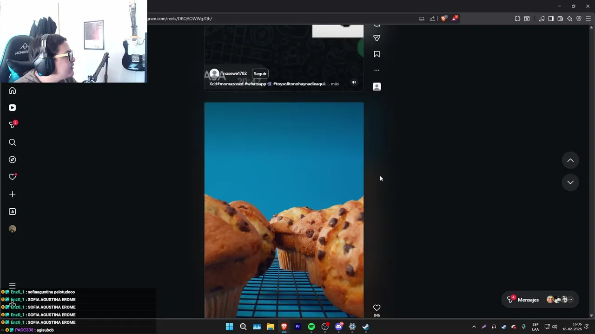Open the nosewe1782 profile name
595x334 pixels.
point(235,73)
